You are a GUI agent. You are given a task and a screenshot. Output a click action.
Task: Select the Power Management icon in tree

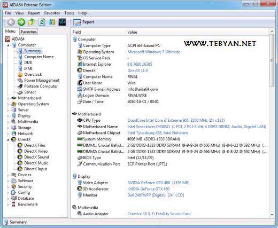click(20, 81)
